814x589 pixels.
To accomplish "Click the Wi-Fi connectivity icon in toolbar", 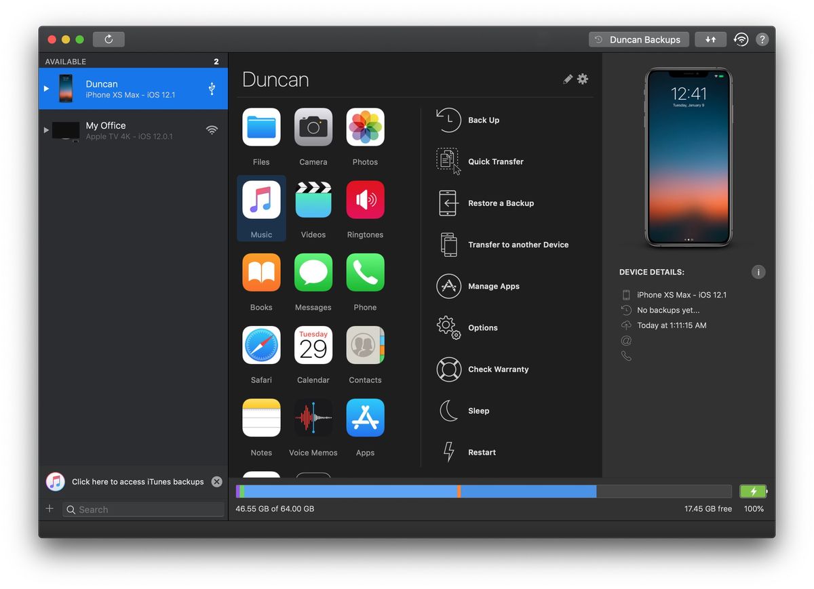I will click(741, 39).
